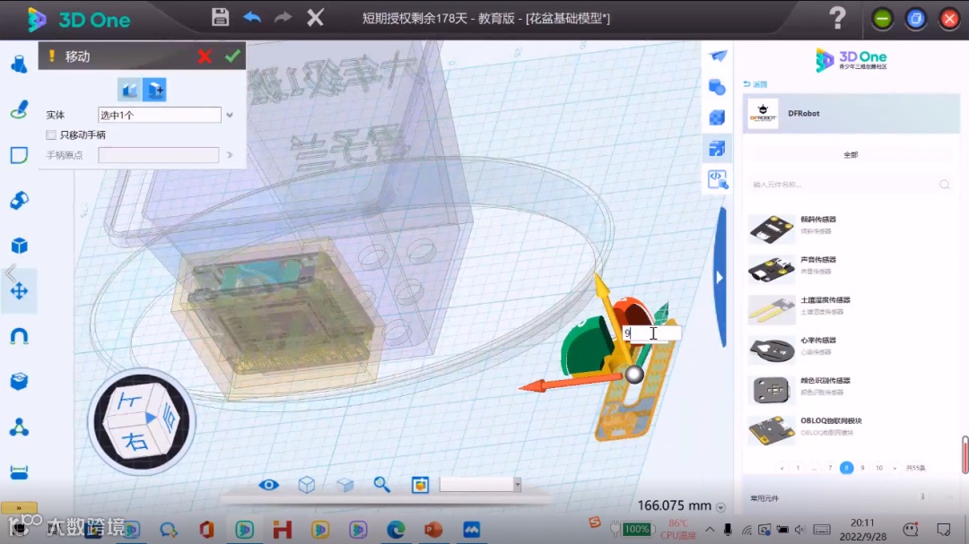This screenshot has width=969, height=544.
Task: Click the 返回 back link
Action: pyautogui.click(x=755, y=84)
